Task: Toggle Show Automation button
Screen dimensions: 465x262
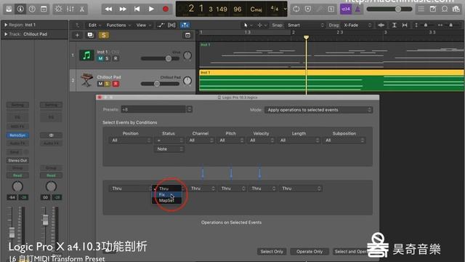Action: (x=161, y=25)
